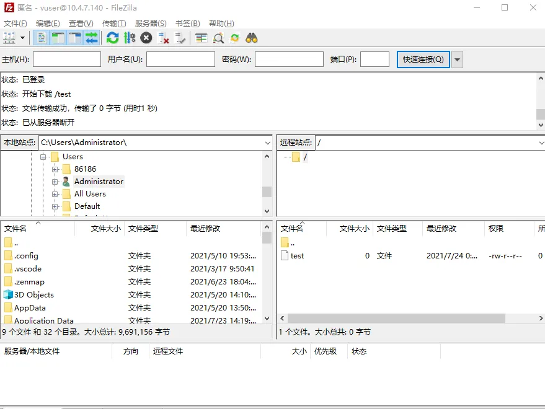Select the All Users tree folder
The height and width of the screenshot is (409, 545).
pos(90,193)
